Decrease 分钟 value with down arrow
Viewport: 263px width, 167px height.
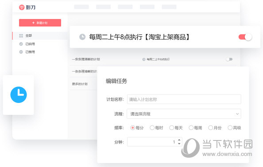coord(179,144)
